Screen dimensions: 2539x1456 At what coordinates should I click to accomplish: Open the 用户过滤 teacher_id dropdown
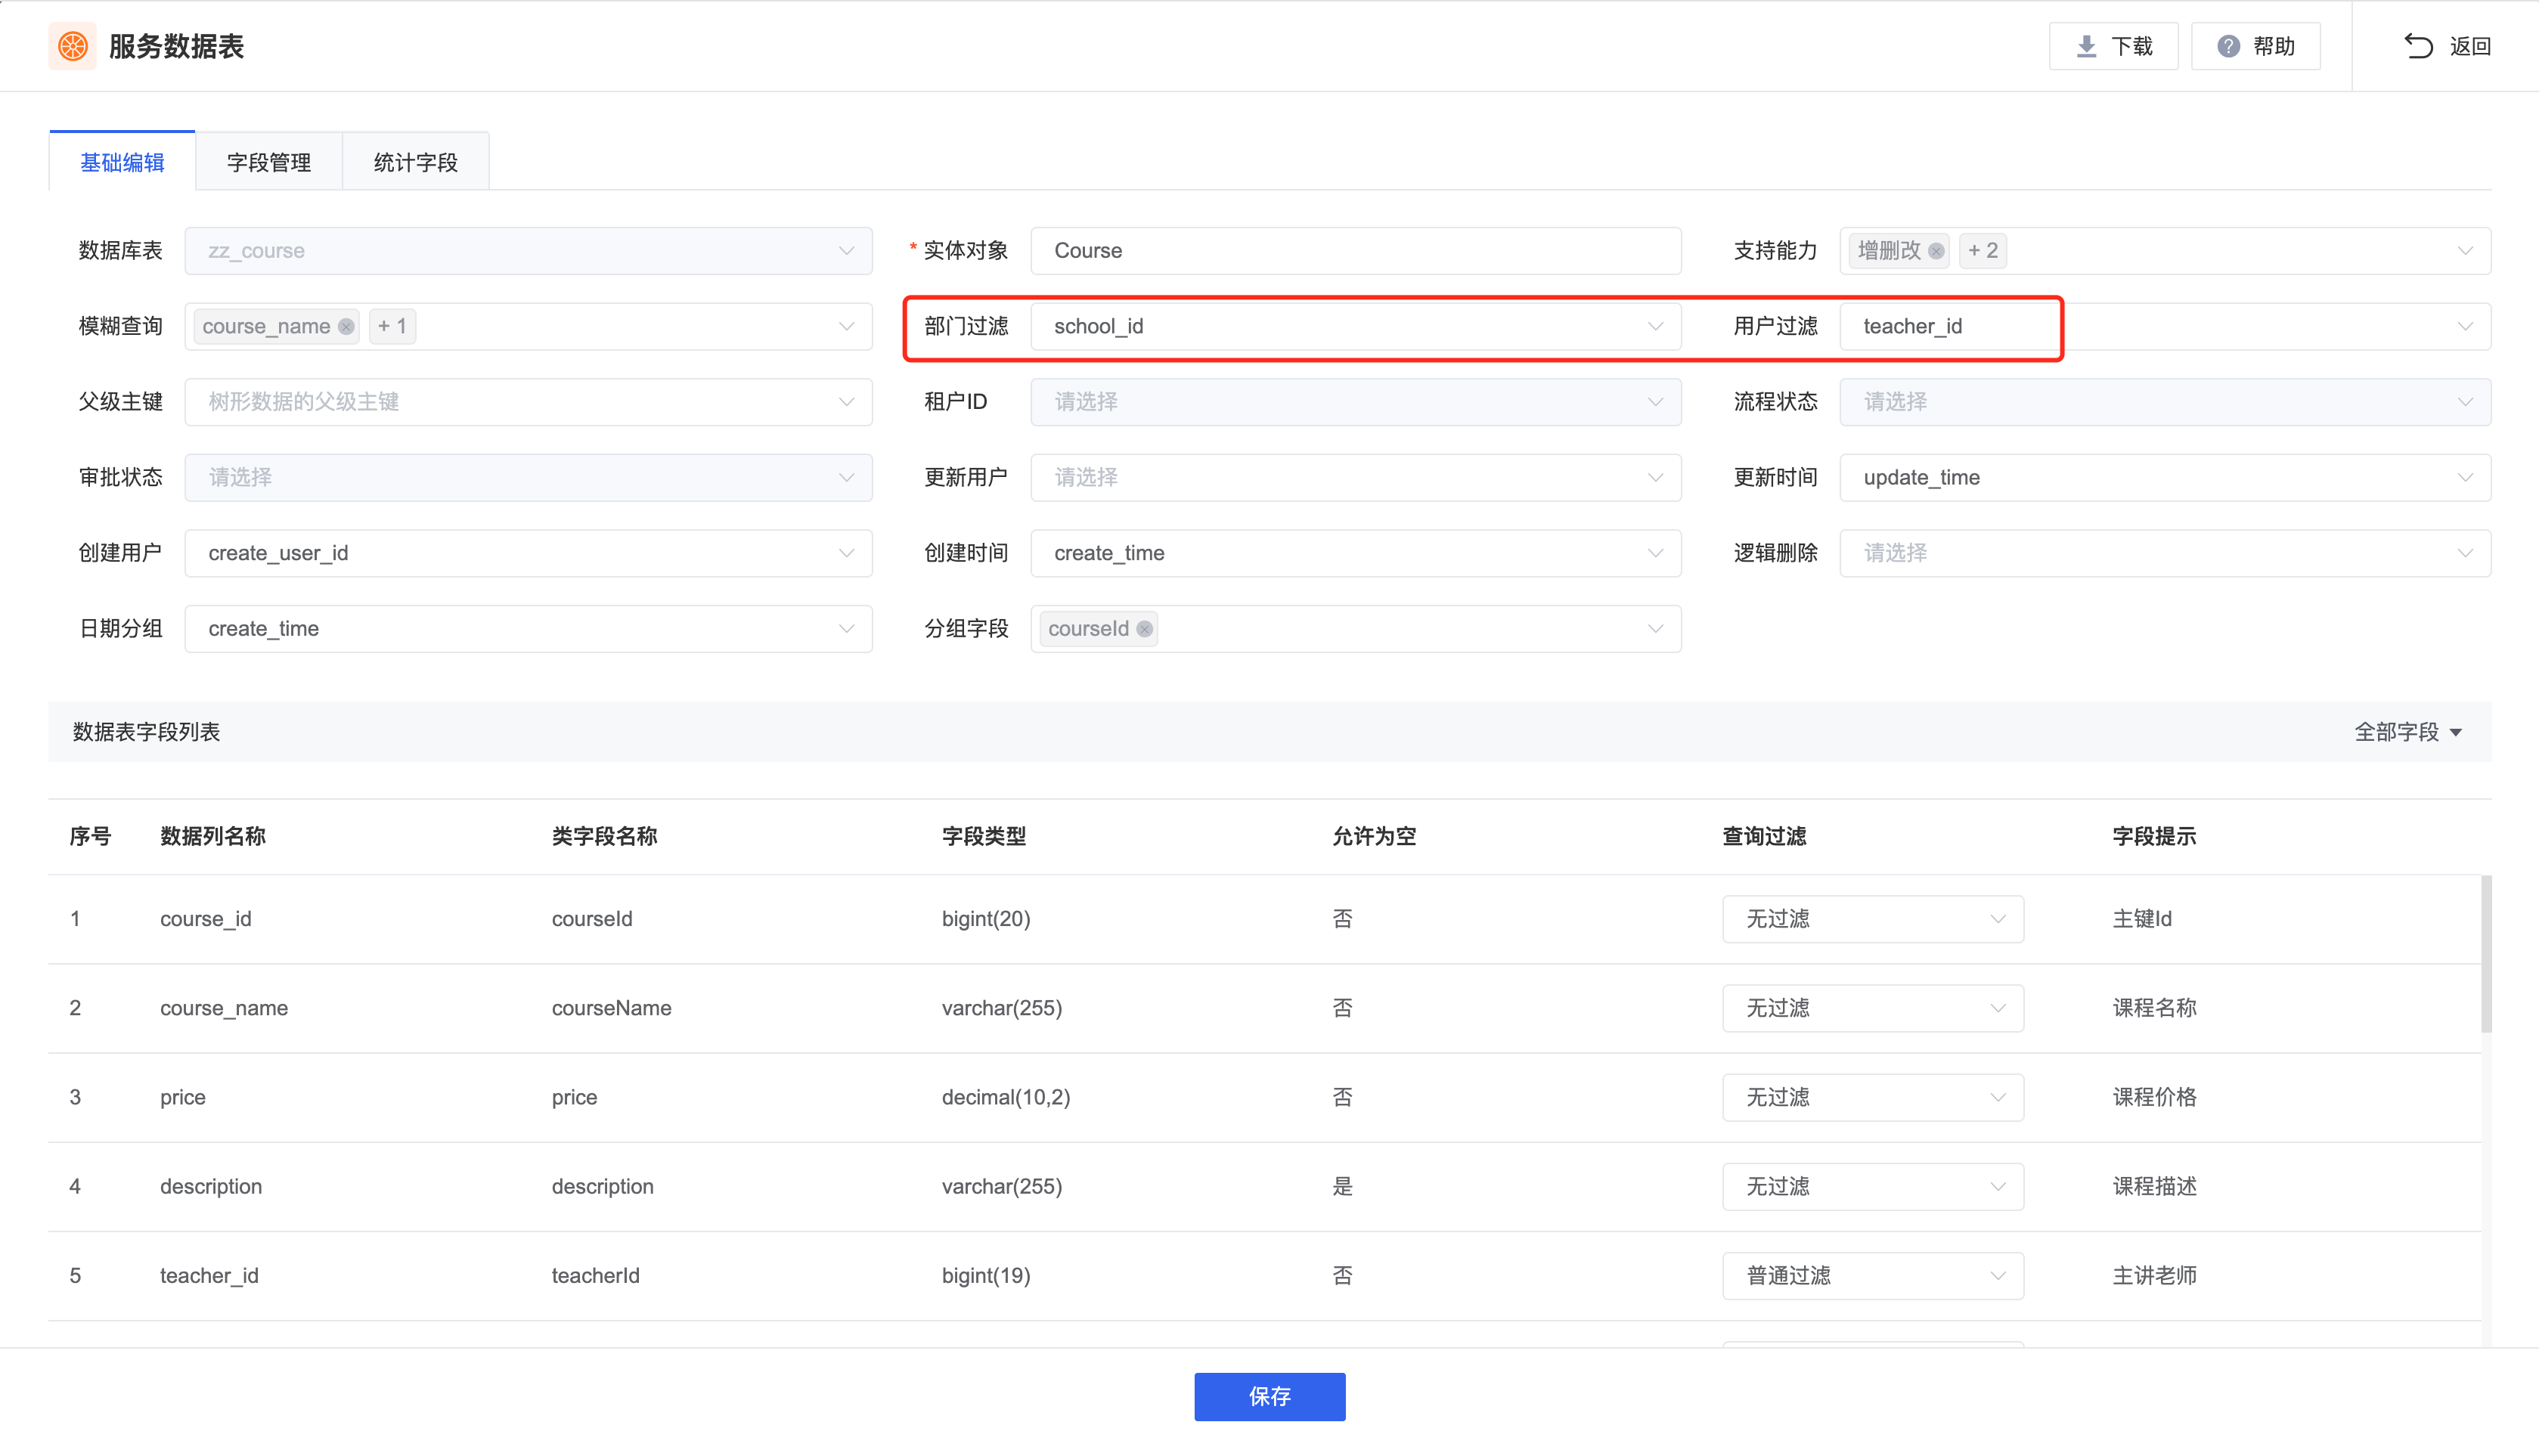click(2165, 326)
